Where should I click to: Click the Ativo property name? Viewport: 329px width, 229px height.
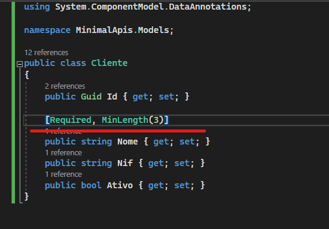coord(120,185)
